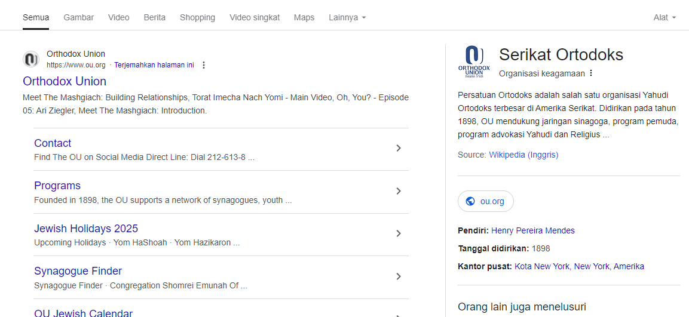Expand the Jewish Holidays 2025 chevron
This screenshot has width=689, height=317.
tap(399, 233)
